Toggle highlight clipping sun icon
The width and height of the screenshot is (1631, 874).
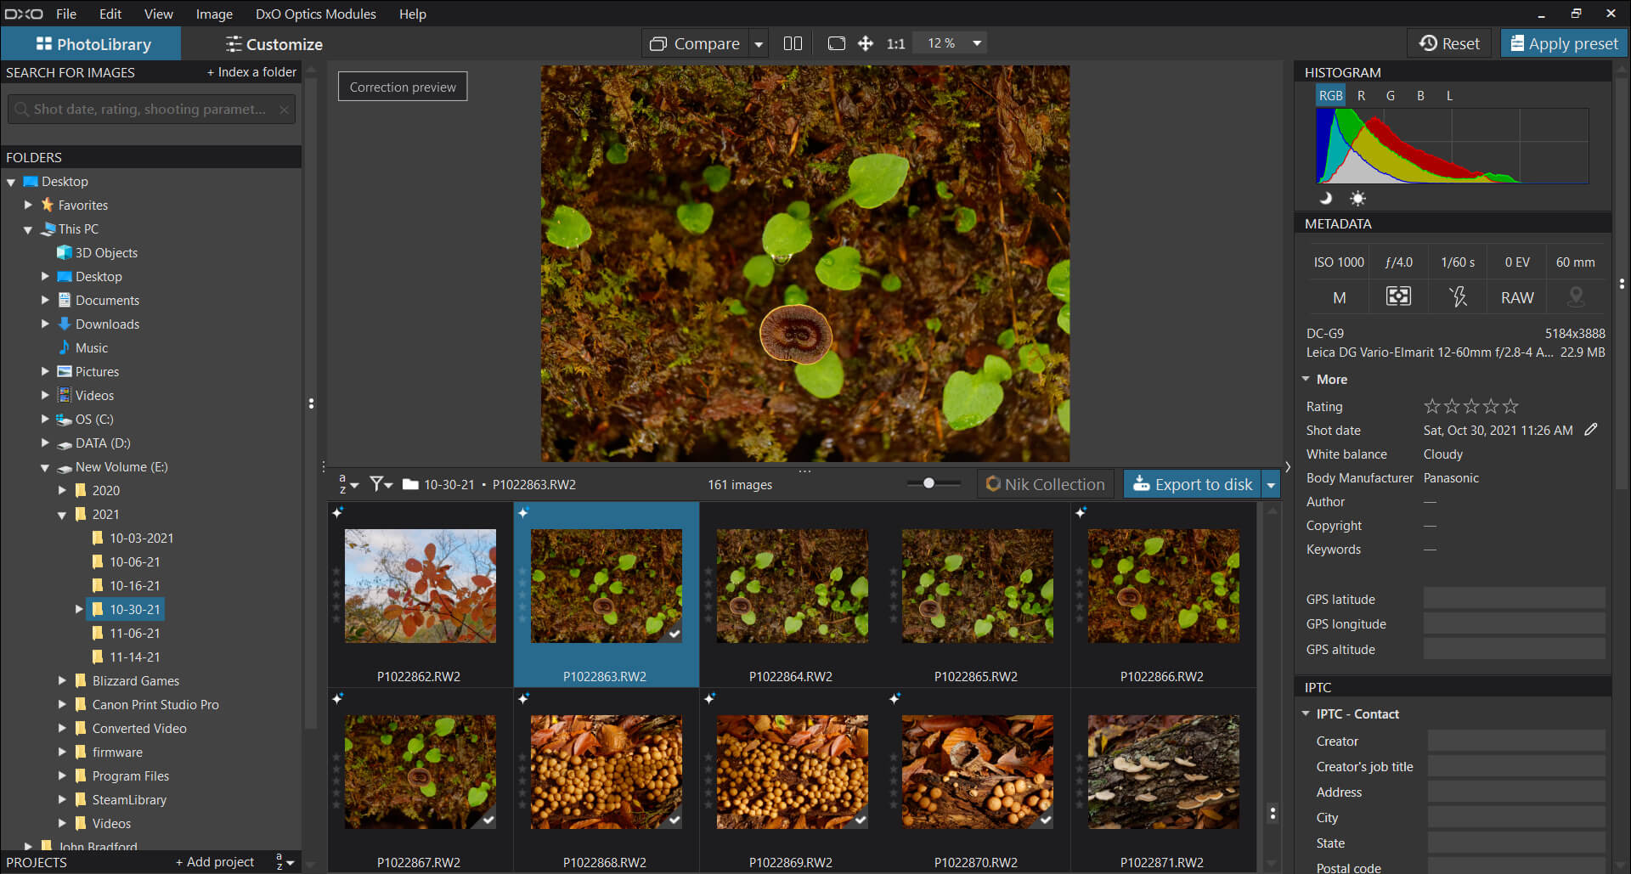tap(1357, 199)
